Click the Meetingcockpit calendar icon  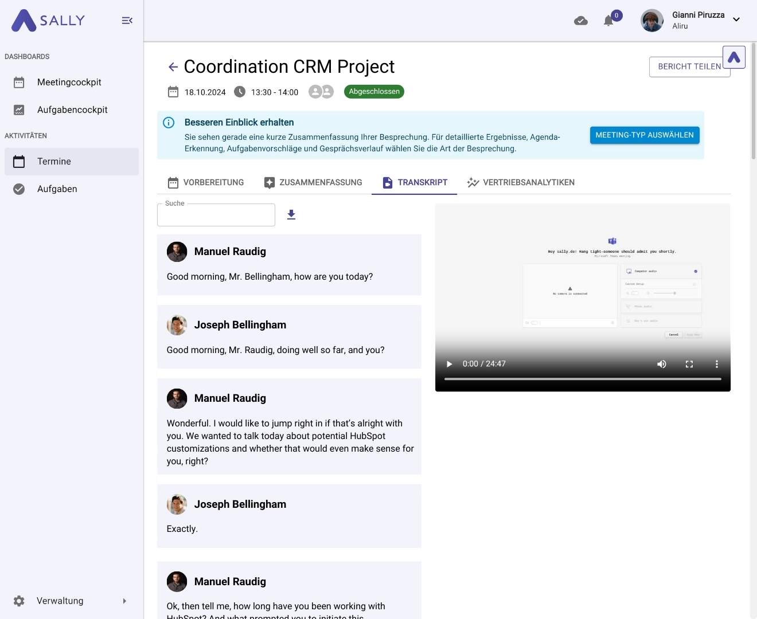click(19, 83)
